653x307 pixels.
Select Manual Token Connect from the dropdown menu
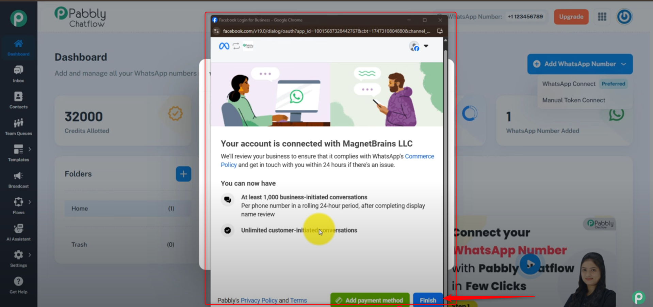[574, 100]
